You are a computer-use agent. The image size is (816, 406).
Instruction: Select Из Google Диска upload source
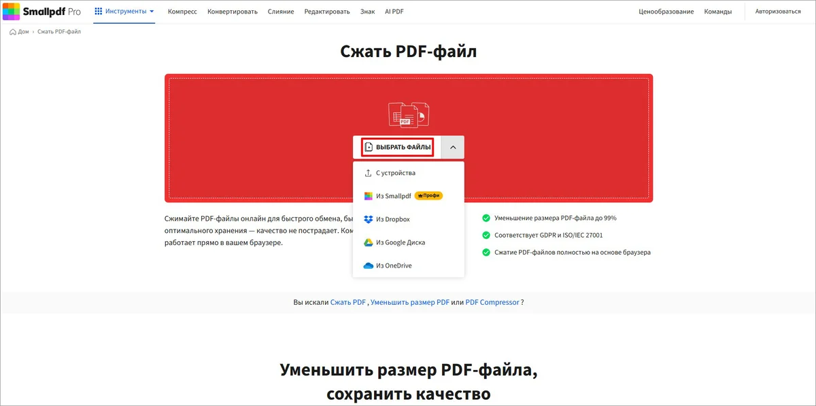[x=409, y=242]
